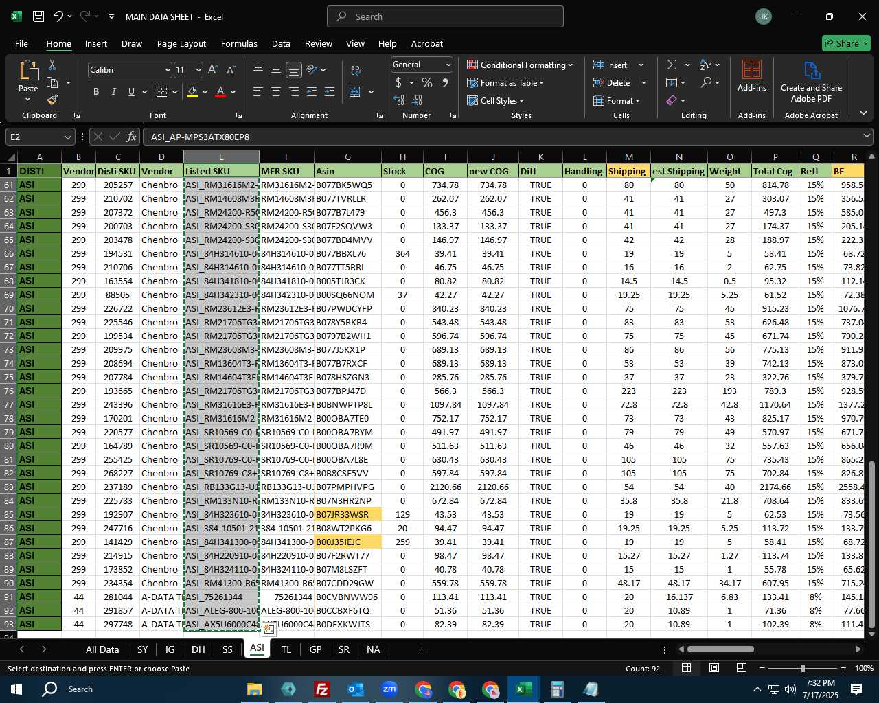Open the Insert ribbon tab

[96, 43]
